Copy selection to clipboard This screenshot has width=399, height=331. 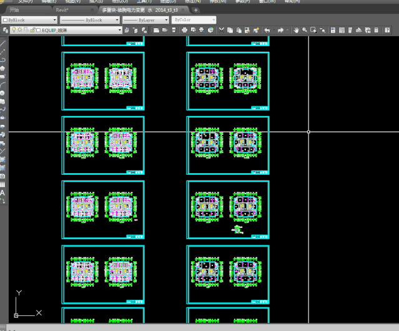(230, 30)
